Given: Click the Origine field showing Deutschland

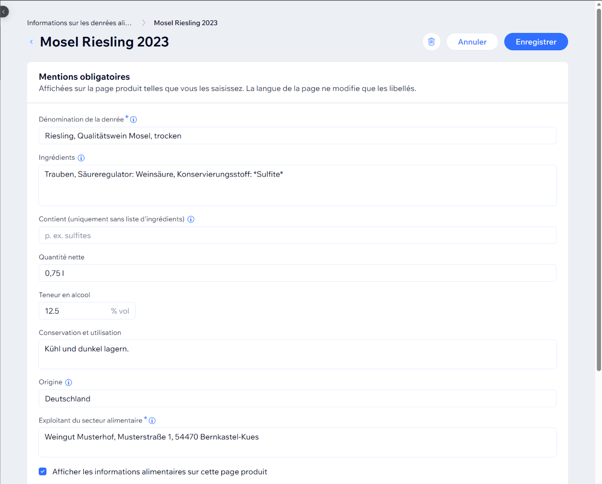Looking at the screenshot, I should [x=298, y=398].
